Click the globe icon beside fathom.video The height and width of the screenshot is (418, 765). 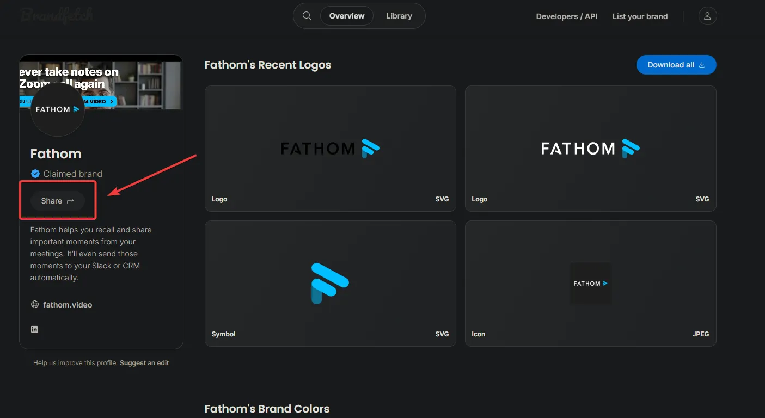[35, 305]
